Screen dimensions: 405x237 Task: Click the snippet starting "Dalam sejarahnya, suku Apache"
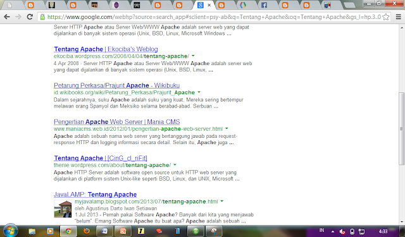click(149, 103)
